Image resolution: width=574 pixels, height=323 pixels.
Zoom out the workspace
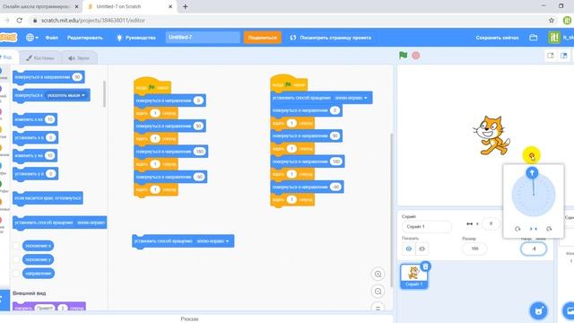coord(378,292)
